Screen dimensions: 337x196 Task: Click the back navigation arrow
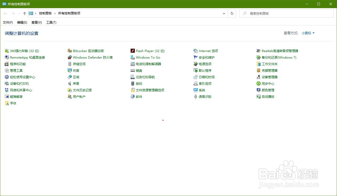[6, 13]
